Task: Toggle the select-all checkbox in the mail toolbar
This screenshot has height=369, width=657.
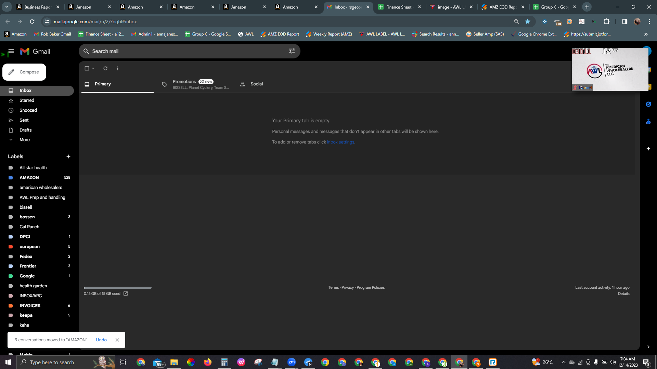Action: pos(87,68)
